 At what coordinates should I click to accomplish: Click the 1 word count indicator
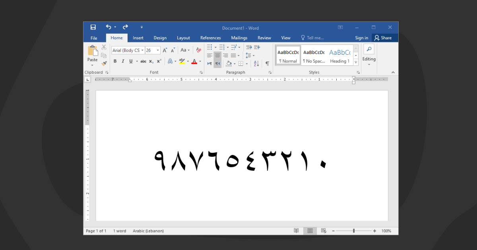pyautogui.click(x=120, y=231)
